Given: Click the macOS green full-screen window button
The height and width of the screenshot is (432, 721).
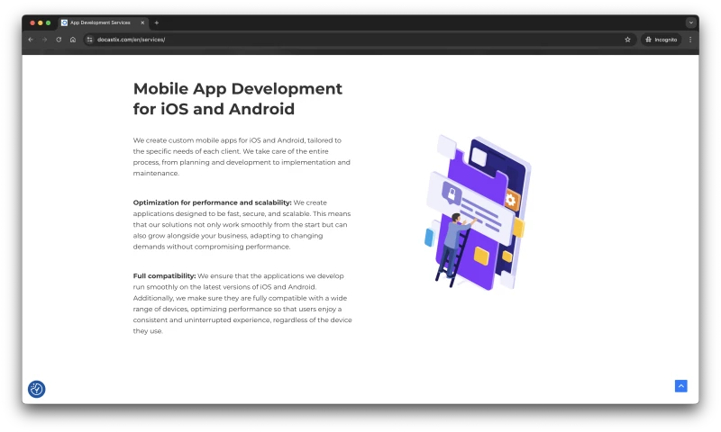Looking at the screenshot, I should click(48, 22).
